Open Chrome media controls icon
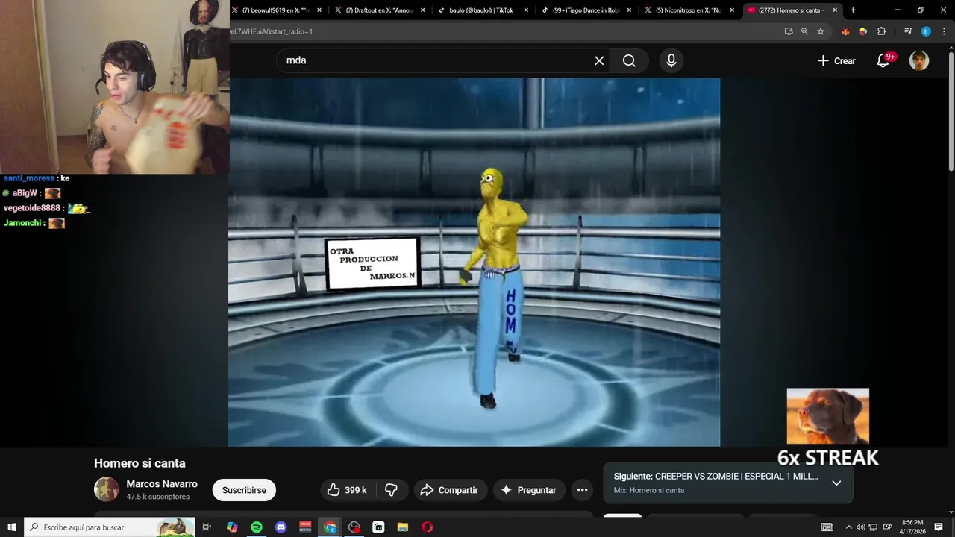The height and width of the screenshot is (537, 955). click(x=908, y=31)
